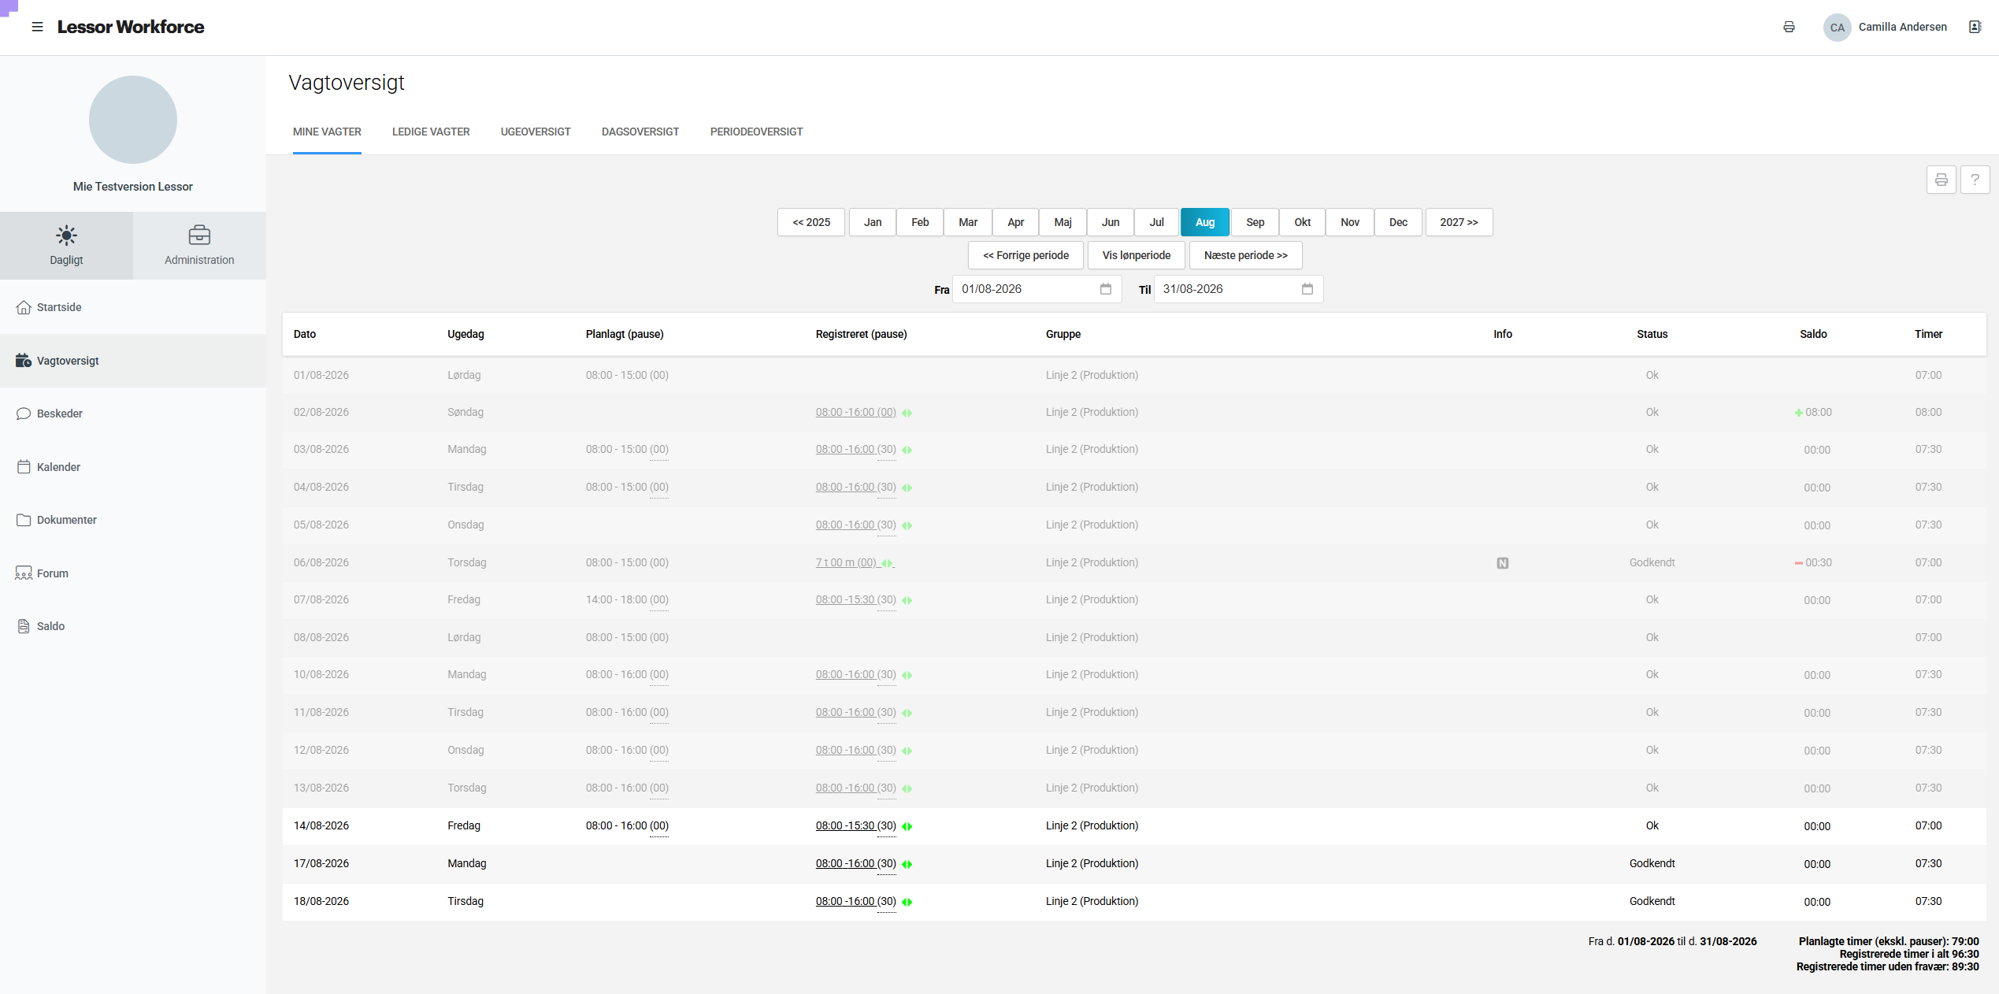Screen dimensions: 1999x994
Task: Switch to the LEDIGE VAGTER tab
Action: point(431,132)
